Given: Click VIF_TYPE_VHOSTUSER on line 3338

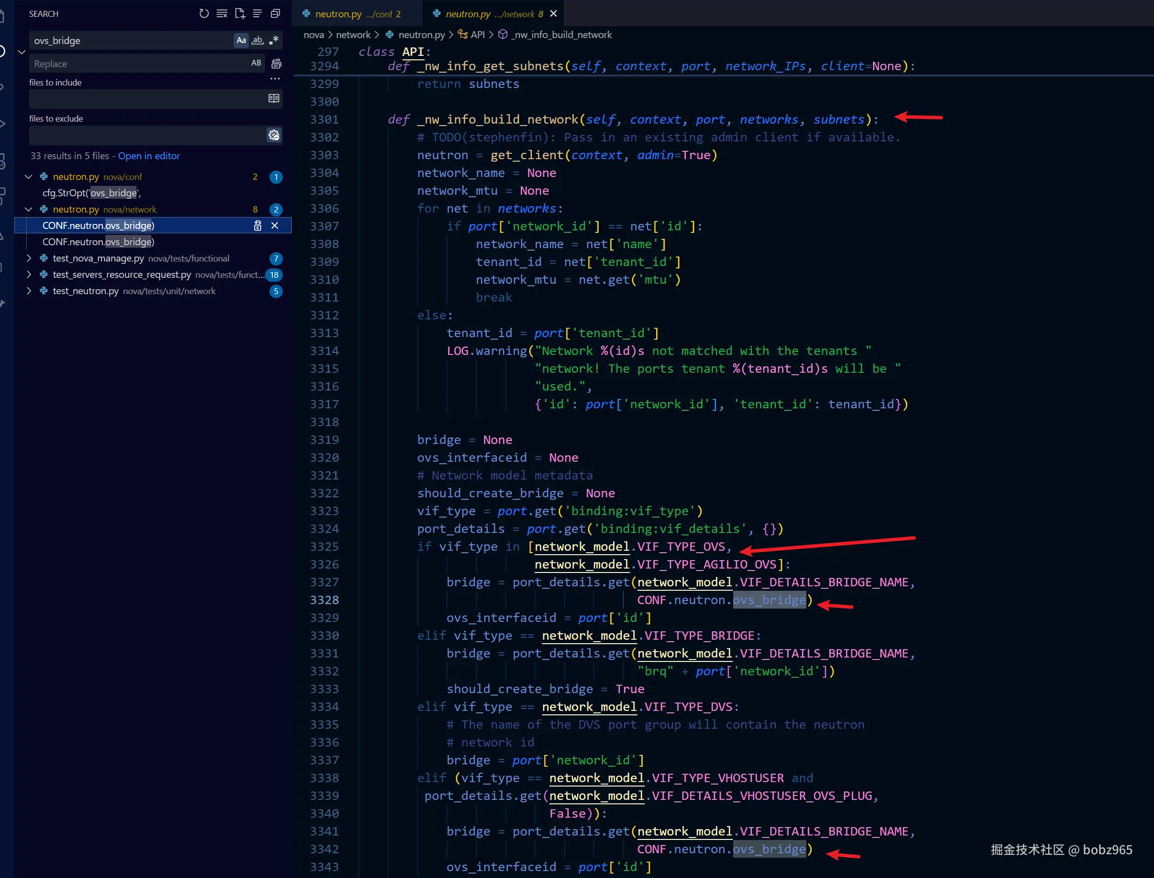Looking at the screenshot, I should click(717, 778).
